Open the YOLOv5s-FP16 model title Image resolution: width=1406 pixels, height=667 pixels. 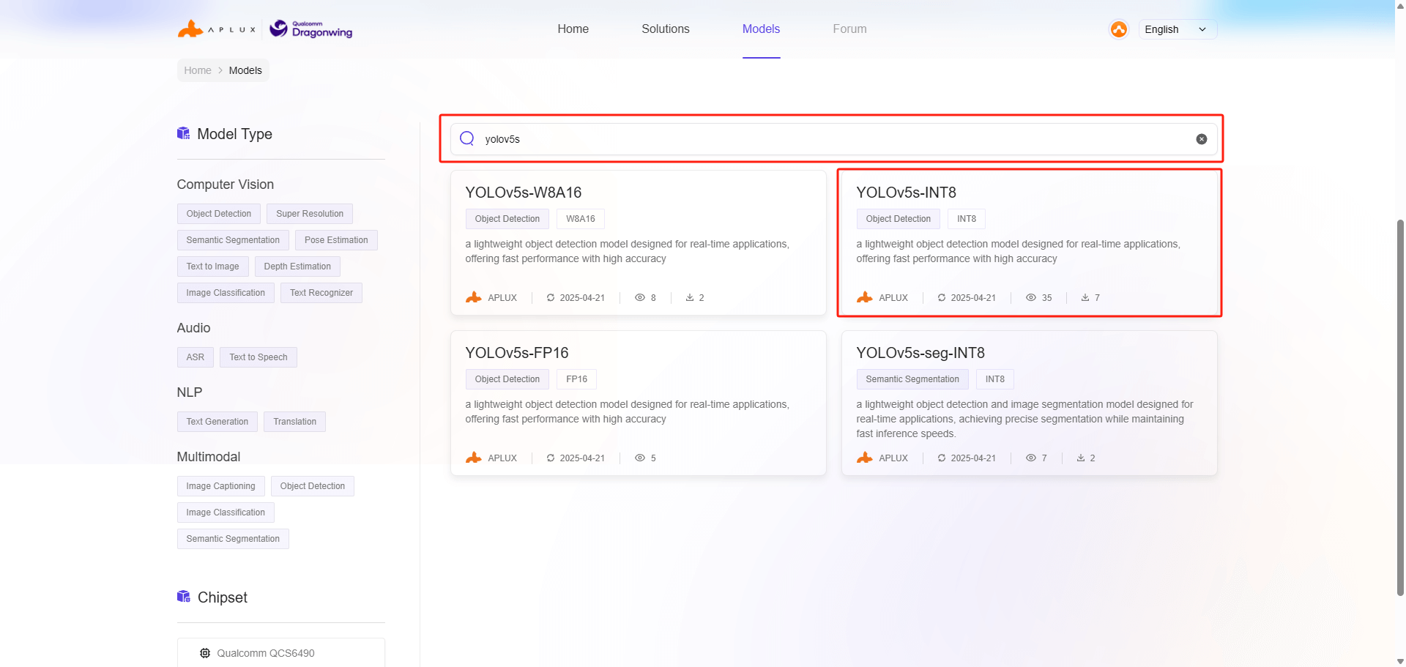point(516,353)
